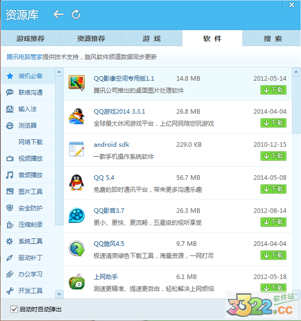Select the star icon for 装机必备
The image size is (301, 321).
(10, 76)
